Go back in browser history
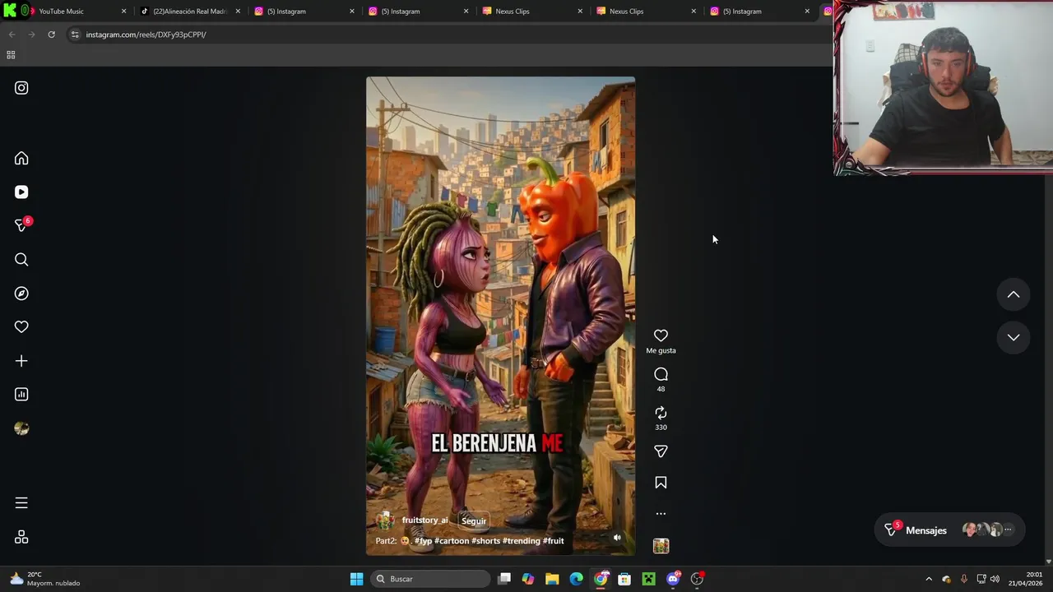1053x592 pixels. click(x=12, y=35)
